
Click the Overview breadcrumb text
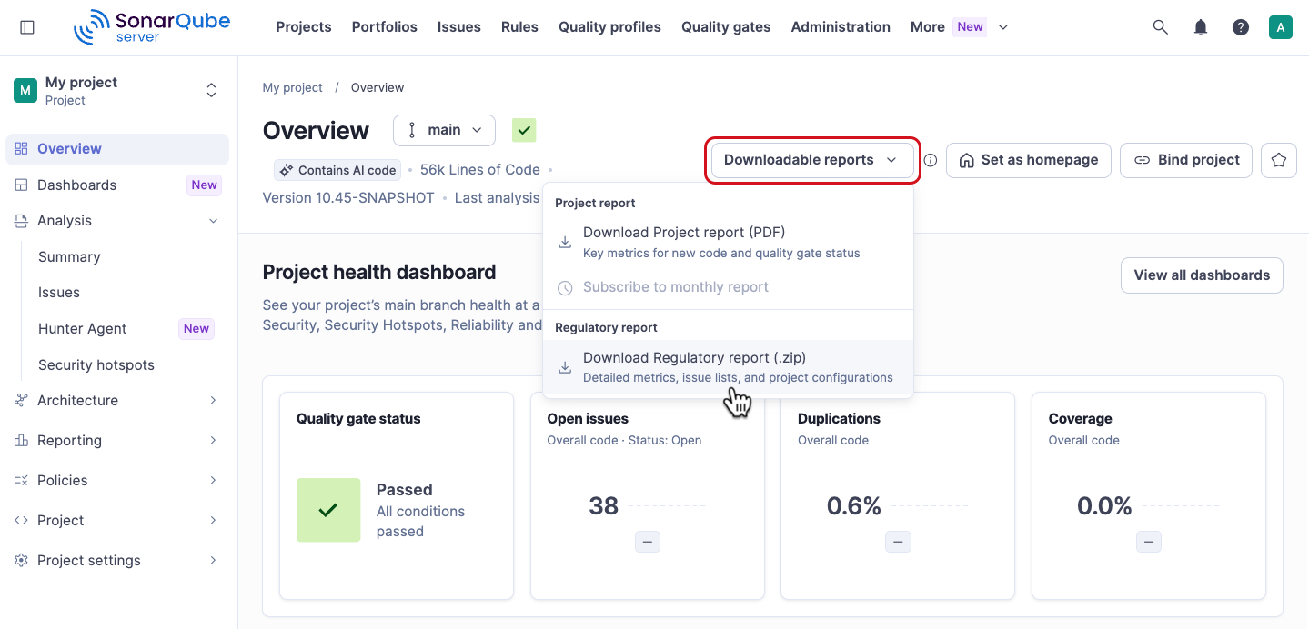pos(378,88)
